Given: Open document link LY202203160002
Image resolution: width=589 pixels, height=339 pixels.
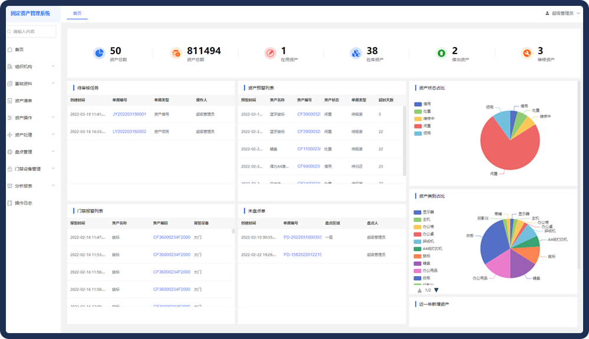Looking at the screenshot, I should pos(129,131).
